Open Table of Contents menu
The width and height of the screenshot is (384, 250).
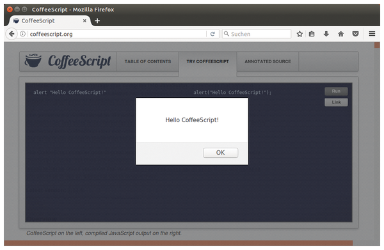point(148,61)
